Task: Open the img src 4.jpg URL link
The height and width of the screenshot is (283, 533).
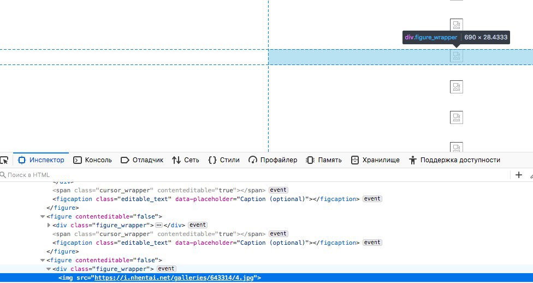Action: (x=174, y=278)
